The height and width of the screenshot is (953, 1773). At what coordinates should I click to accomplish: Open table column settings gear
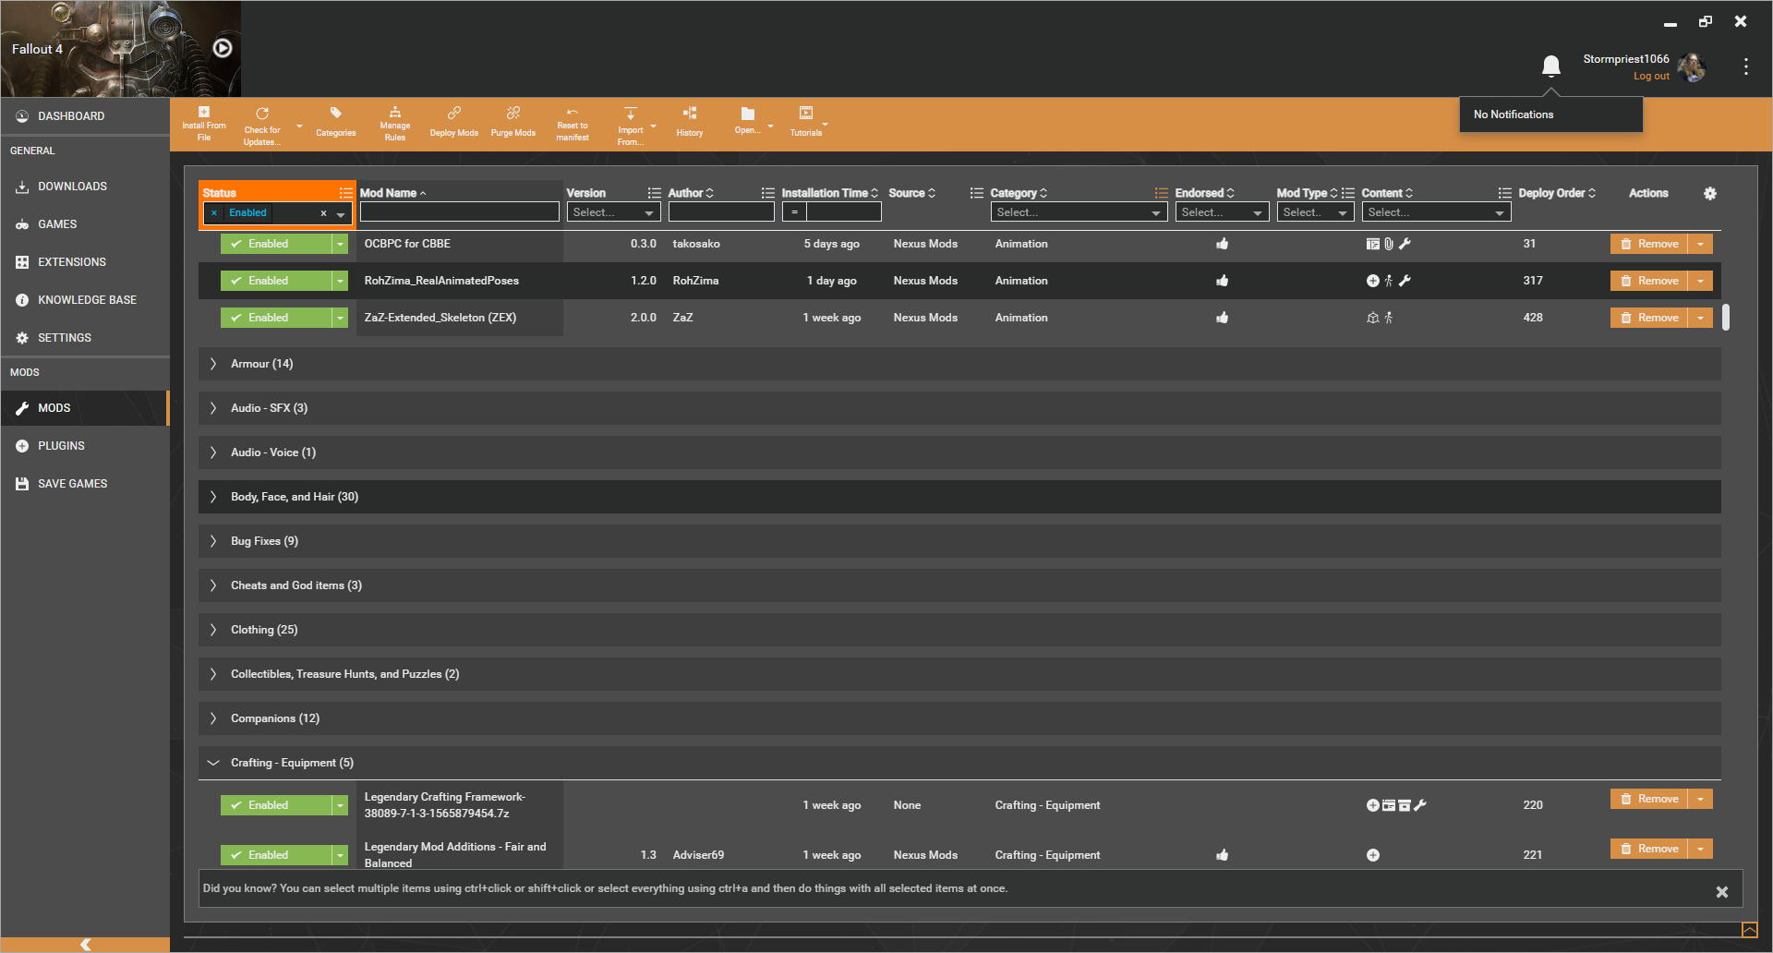click(x=1710, y=193)
